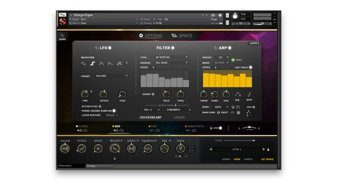The height and width of the screenshot is (181, 342).
Task: Open ARP MODE dropdown NORMAL
Action: pyautogui.click(x=222, y=63)
